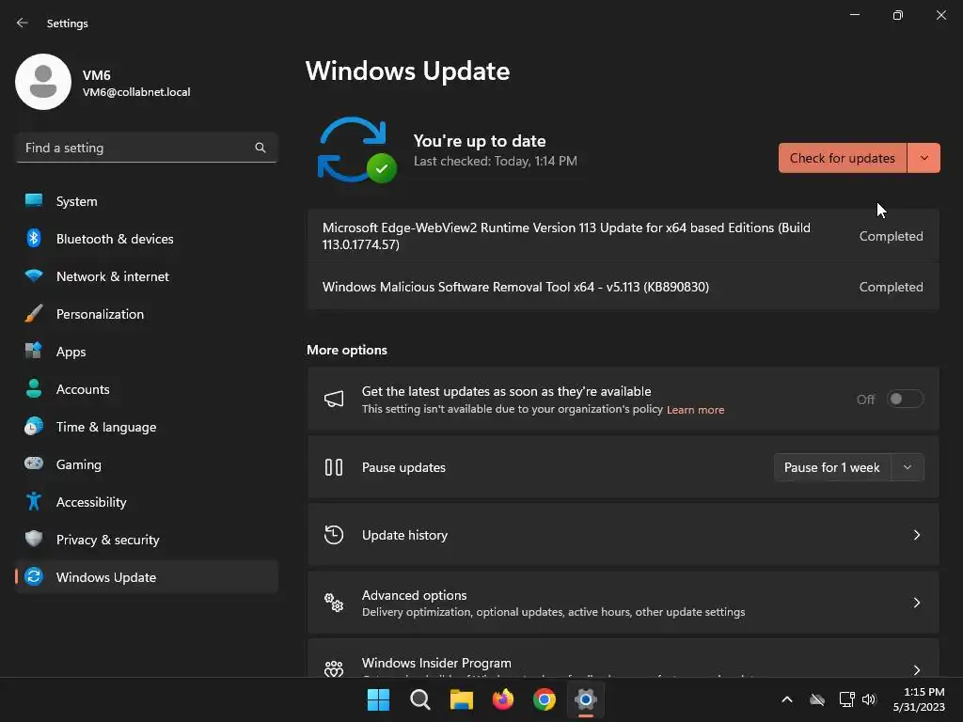Click the Bluetooth icon in sidebar
Image resolution: width=963 pixels, height=722 pixels.
click(34, 238)
